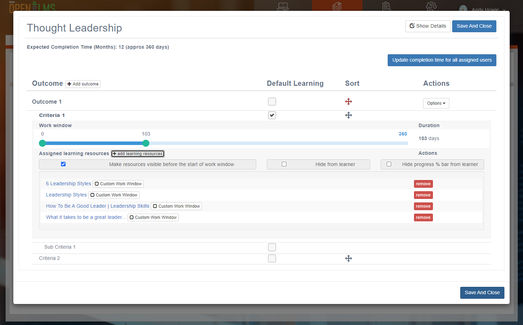Tick the Criteria 2 default learning checkbox
The width and height of the screenshot is (523, 325).
click(x=272, y=258)
